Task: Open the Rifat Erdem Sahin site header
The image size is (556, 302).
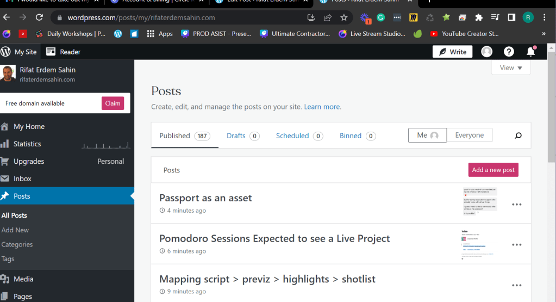Action: (67, 74)
